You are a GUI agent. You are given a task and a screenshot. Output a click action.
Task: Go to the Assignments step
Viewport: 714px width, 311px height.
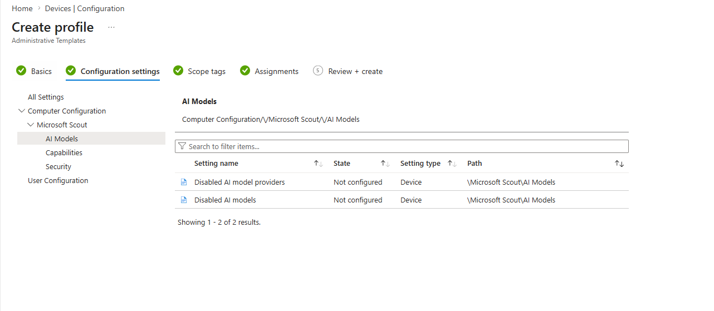click(277, 71)
